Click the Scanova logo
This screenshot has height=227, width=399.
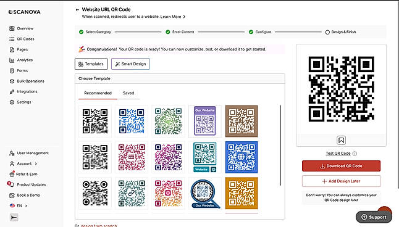[x=25, y=12]
